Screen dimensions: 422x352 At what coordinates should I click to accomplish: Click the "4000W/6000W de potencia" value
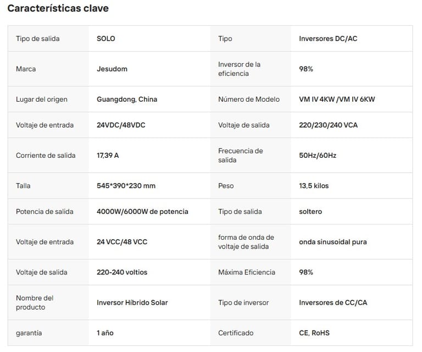click(x=142, y=211)
